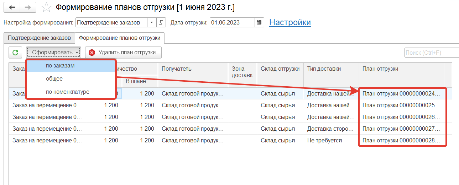The width and height of the screenshot is (459, 185).
Task: Open the Настройки link
Action: 290,22
